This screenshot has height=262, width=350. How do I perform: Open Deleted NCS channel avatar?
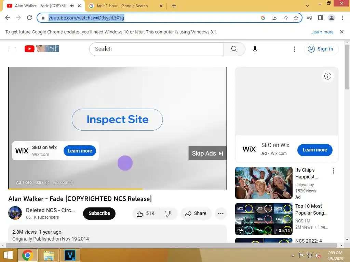coord(15,213)
